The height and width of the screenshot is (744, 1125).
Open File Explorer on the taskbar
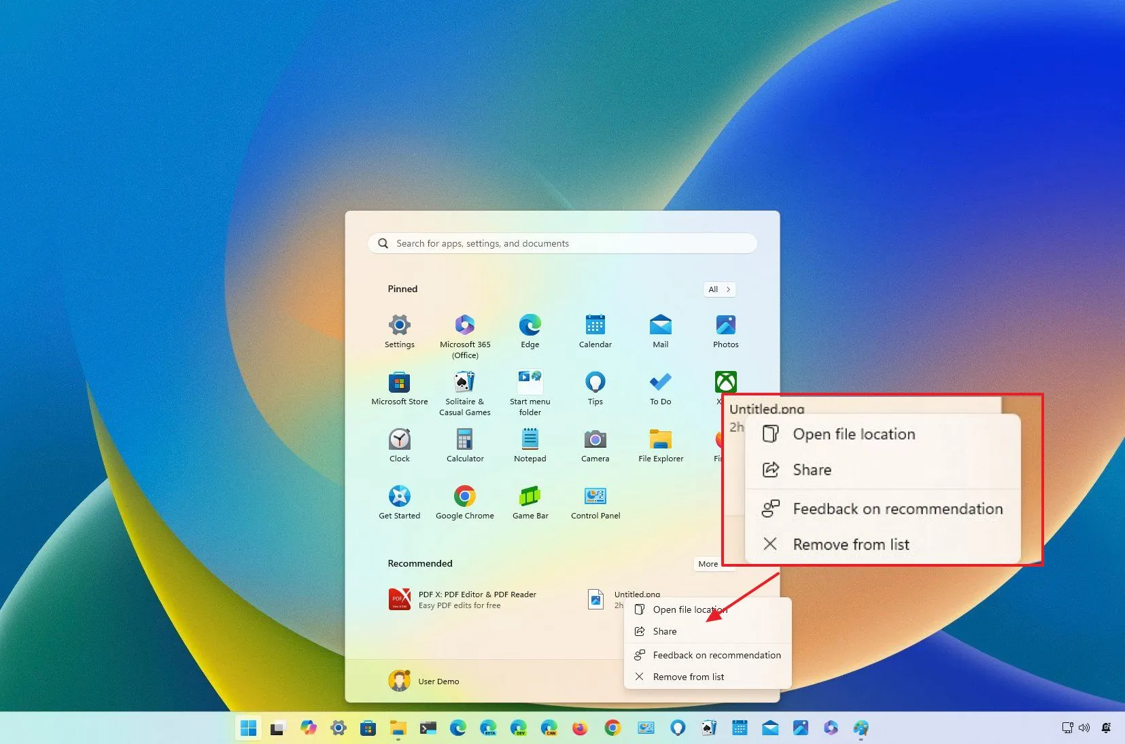tap(398, 728)
